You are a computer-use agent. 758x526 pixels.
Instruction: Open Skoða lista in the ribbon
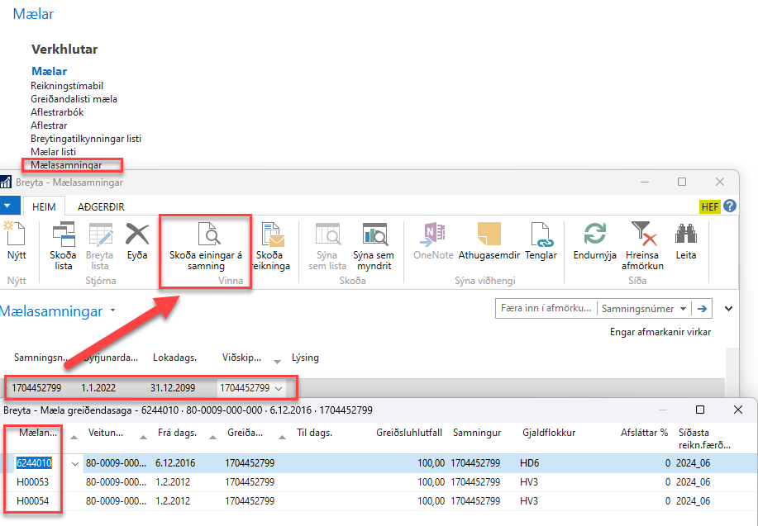[x=64, y=244]
